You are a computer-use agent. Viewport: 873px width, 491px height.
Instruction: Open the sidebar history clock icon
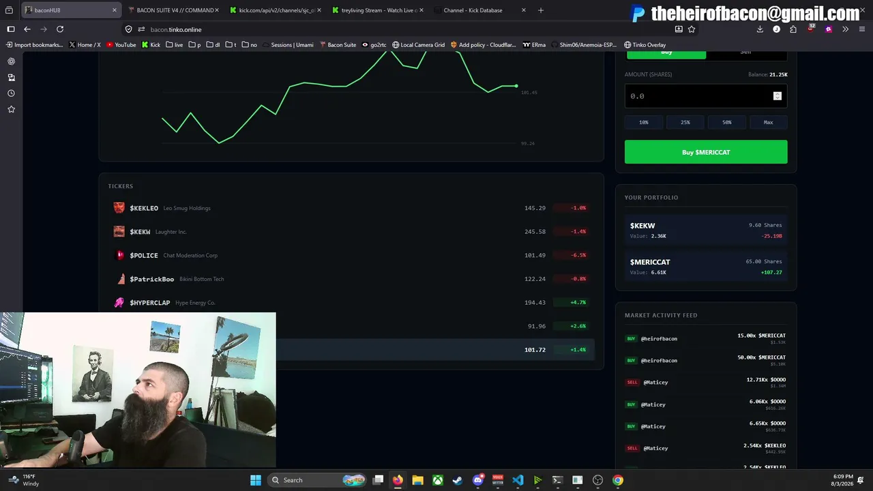click(x=11, y=93)
